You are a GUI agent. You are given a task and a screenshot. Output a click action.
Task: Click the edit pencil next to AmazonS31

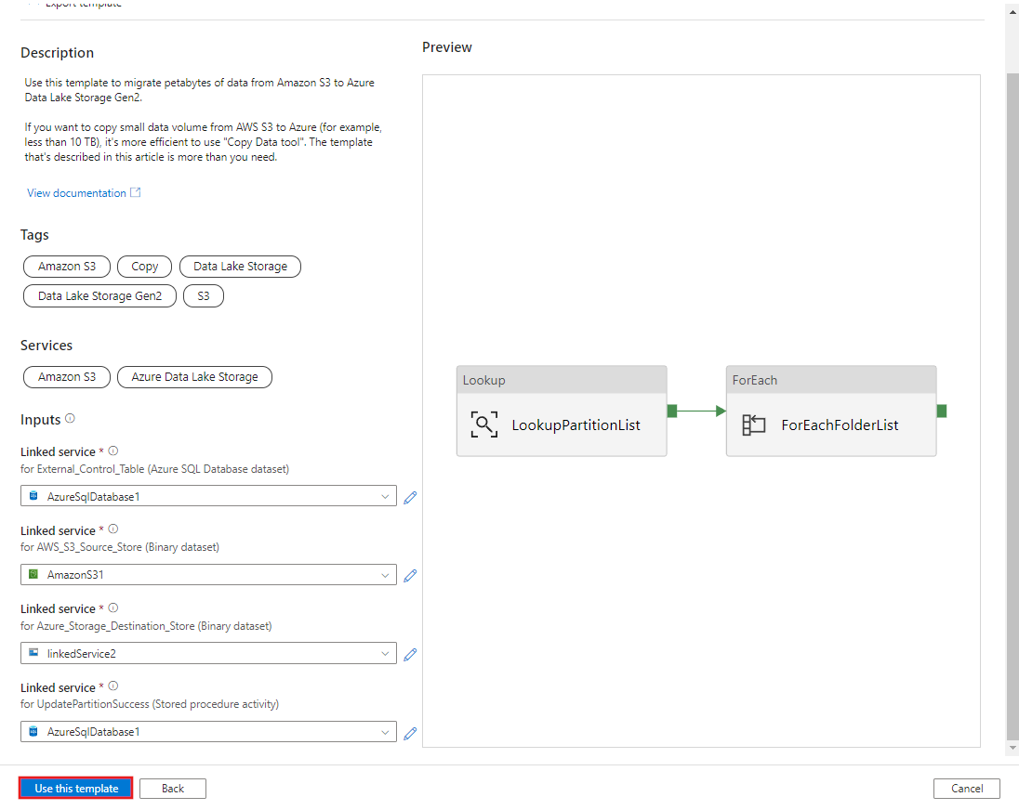tap(410, 576)
